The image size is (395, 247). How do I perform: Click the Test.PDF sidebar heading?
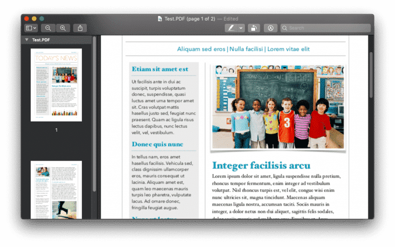[x=41, y=40]
